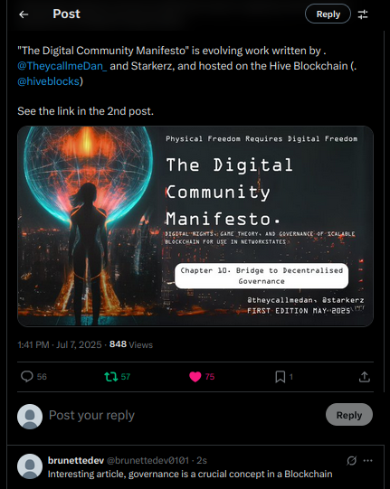This screenshot has width=390, height=489.
Task: Open @hiveblocks mention link
Action: 48,81
